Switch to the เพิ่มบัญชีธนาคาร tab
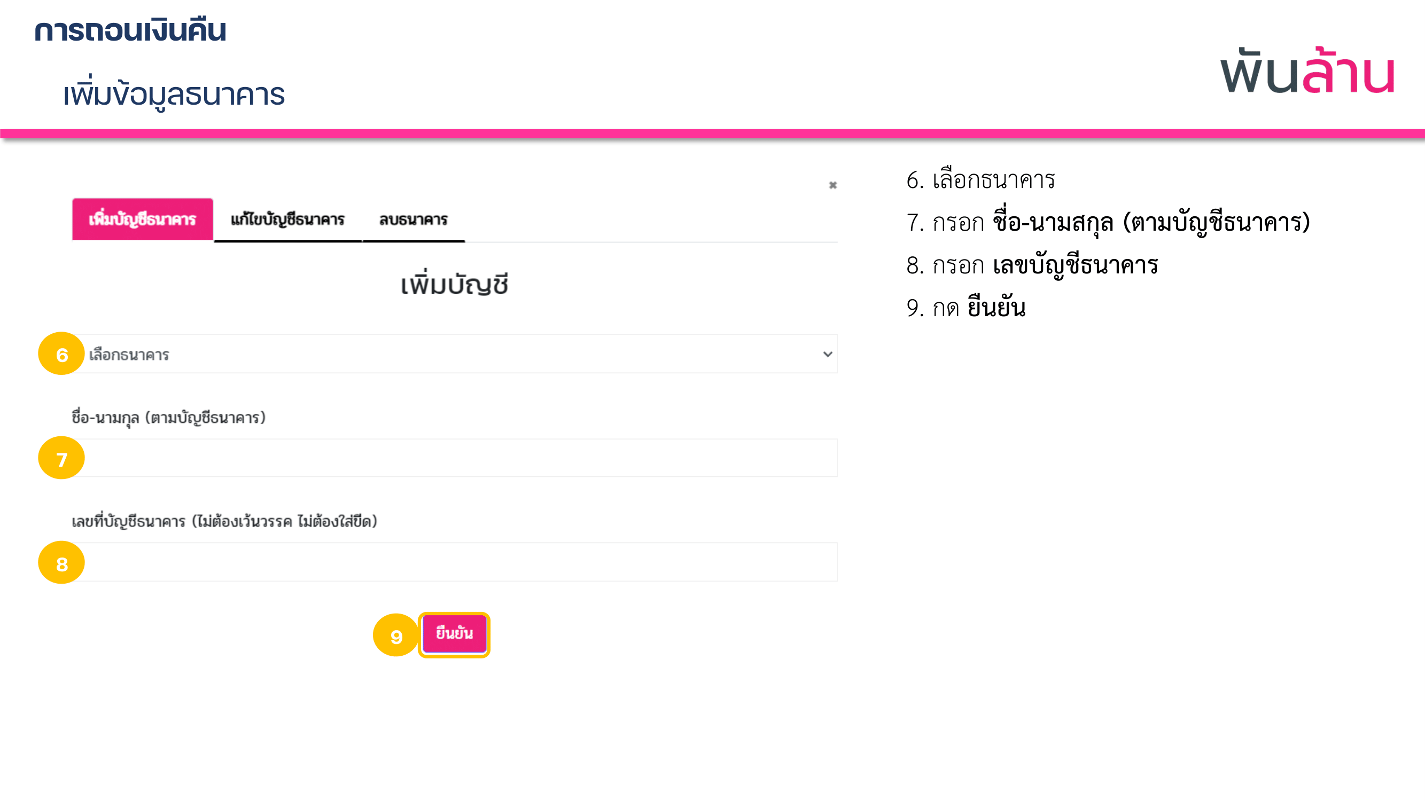 (143, 219)
